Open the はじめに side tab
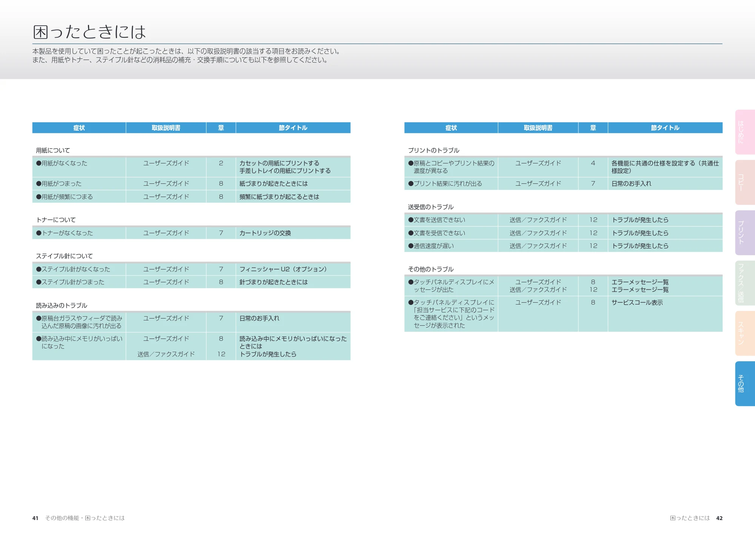Image resolution: width=755 pixels, height=534 pixels. tap(745, 132)
